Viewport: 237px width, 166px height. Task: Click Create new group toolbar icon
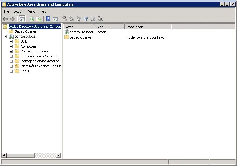pos(72,19)
